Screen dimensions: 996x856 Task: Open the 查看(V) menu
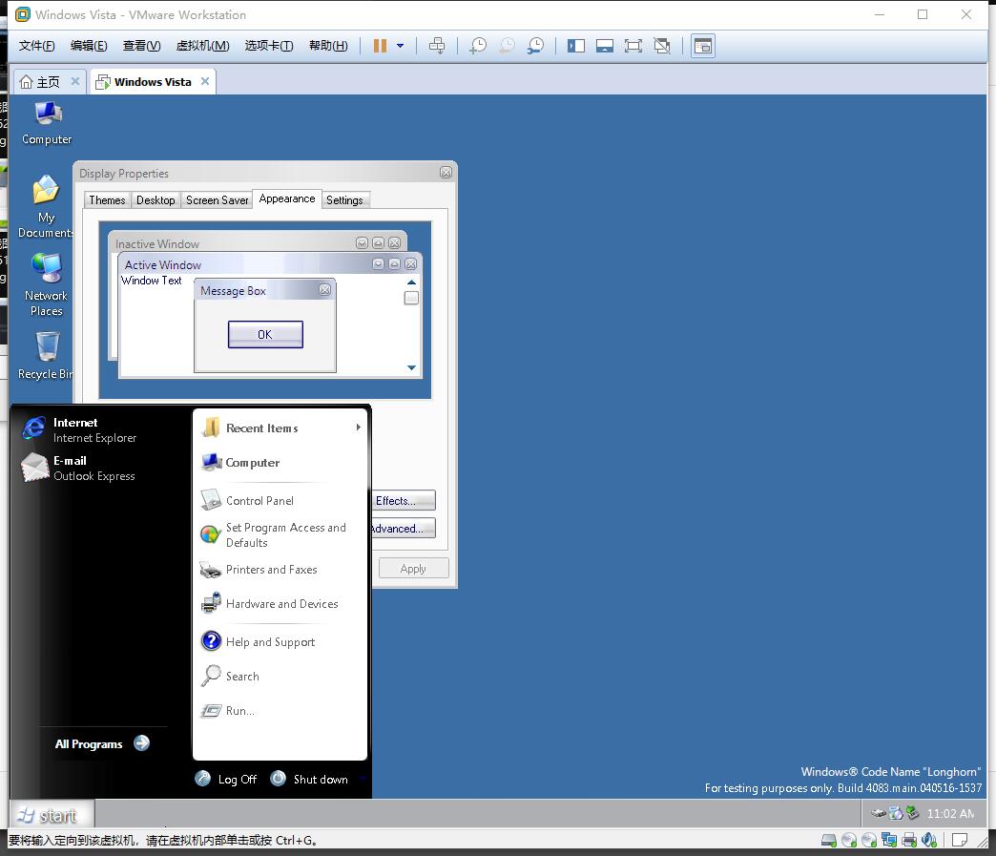click(141, 46)
